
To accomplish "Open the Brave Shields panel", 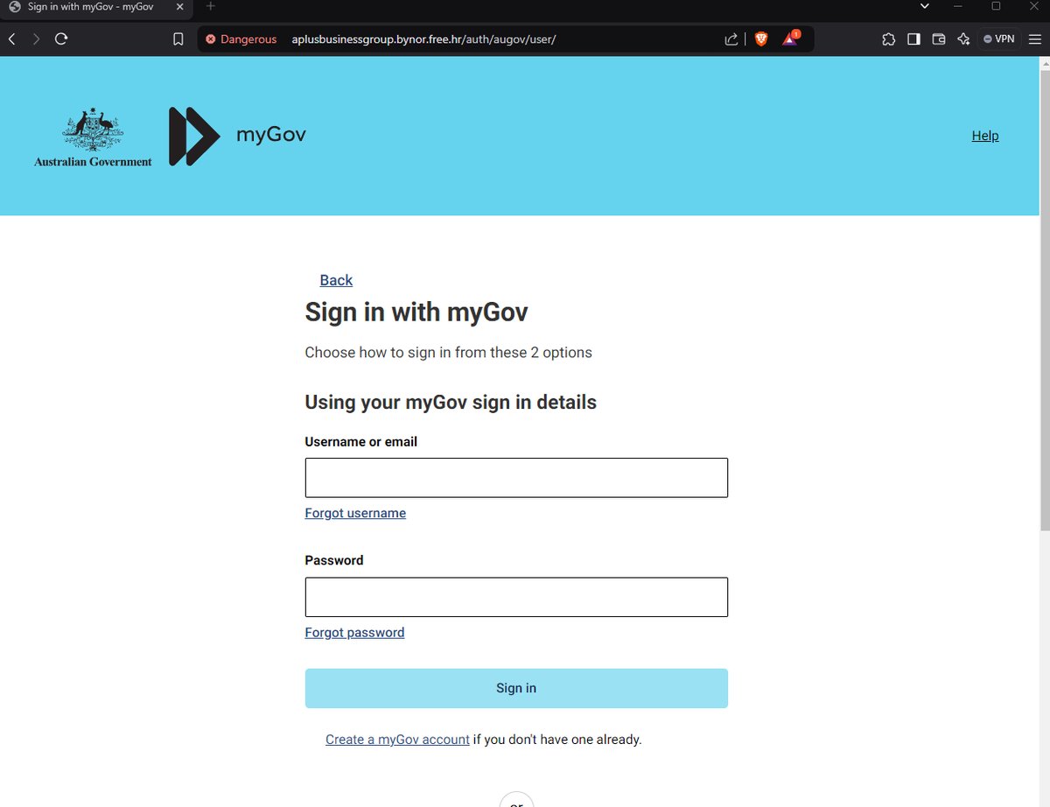I will pyautogui.click(x=761, y=39).
